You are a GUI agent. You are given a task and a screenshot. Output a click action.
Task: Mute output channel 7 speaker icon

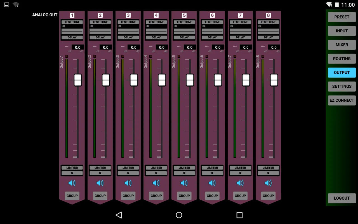point(240,183)
